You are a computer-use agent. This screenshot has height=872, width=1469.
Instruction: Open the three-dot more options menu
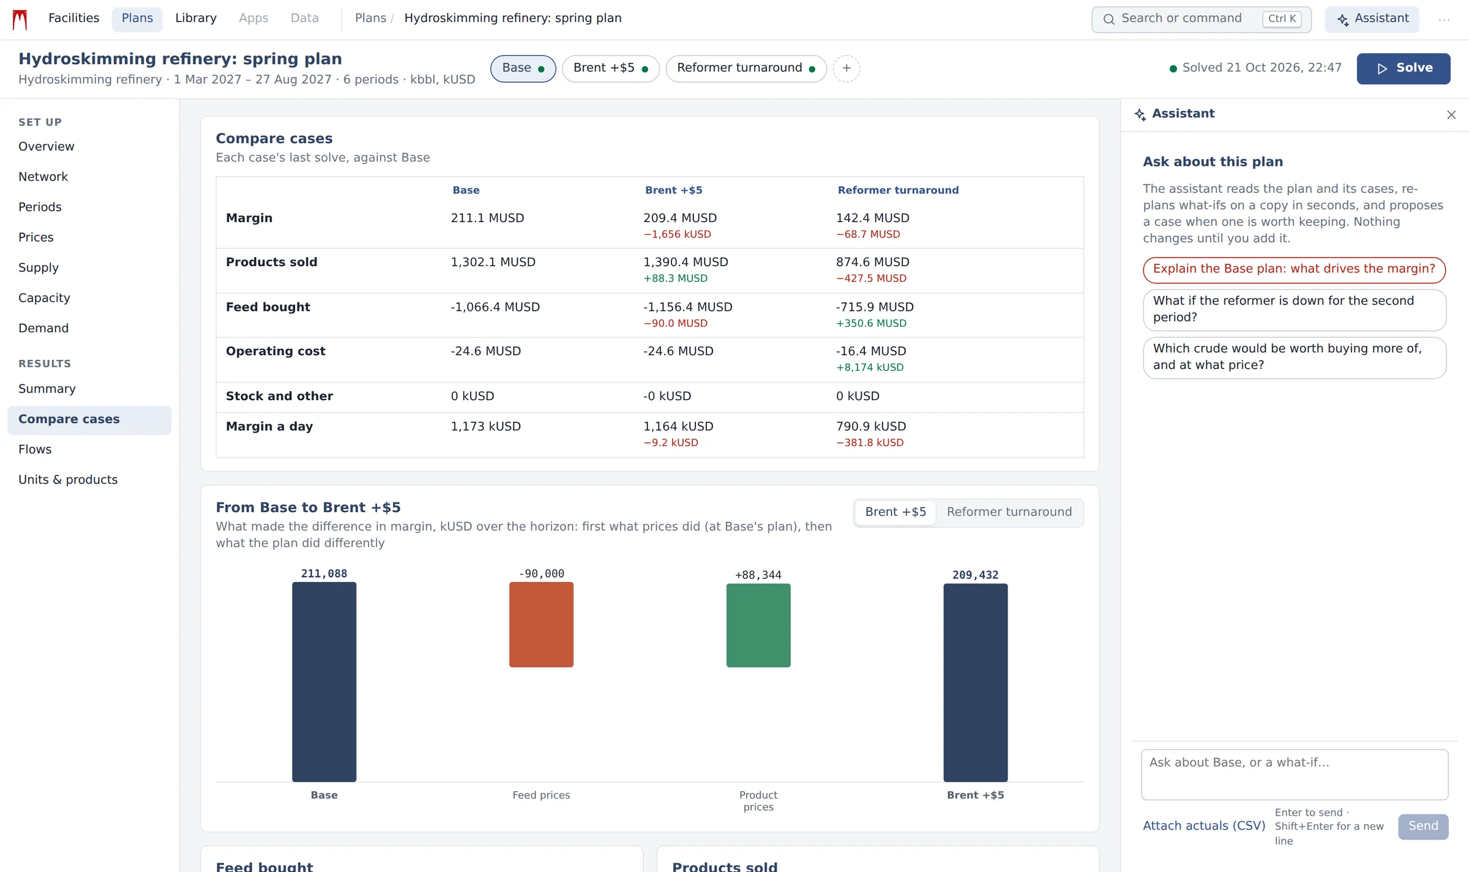(x=1444, y=19)
